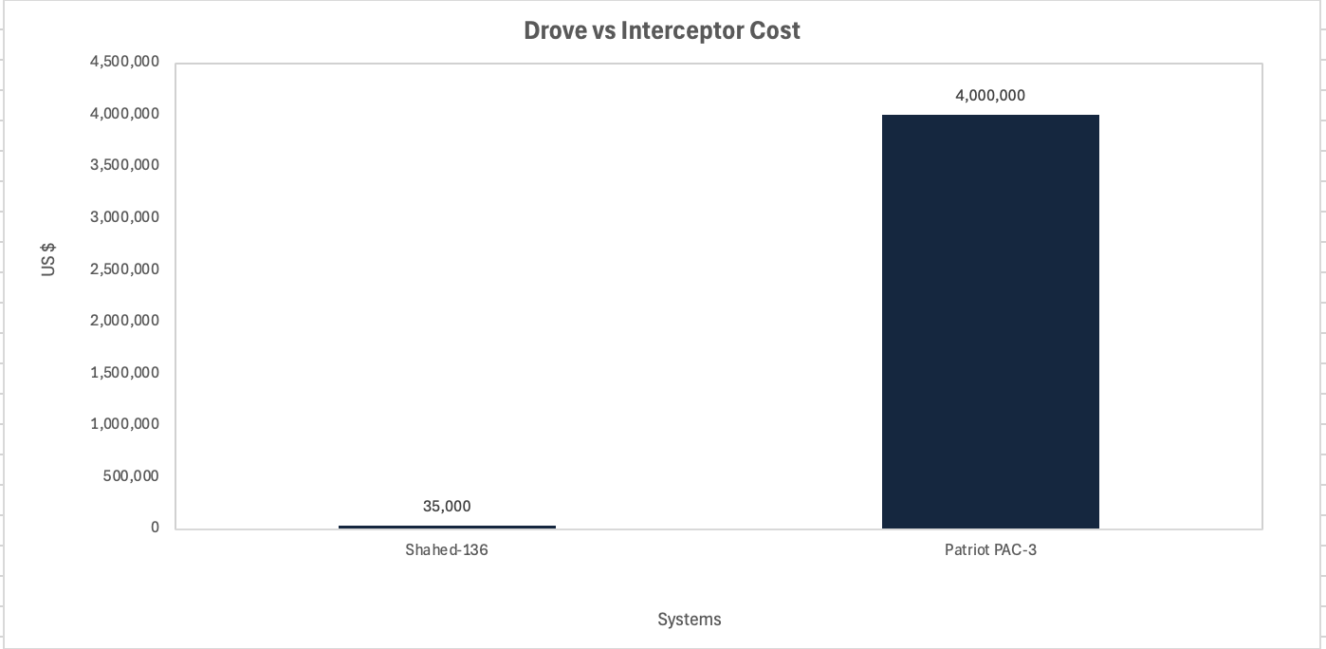Viewport: 1326px width, 649px height.
Task: Click the 0 axis value
Action: 155,528
